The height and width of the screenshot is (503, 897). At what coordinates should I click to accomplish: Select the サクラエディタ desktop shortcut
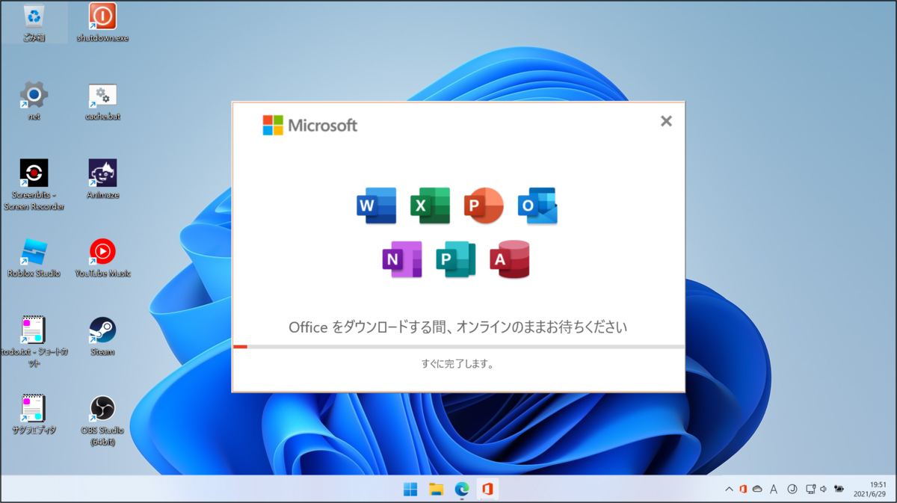click(x=34, y=415)
